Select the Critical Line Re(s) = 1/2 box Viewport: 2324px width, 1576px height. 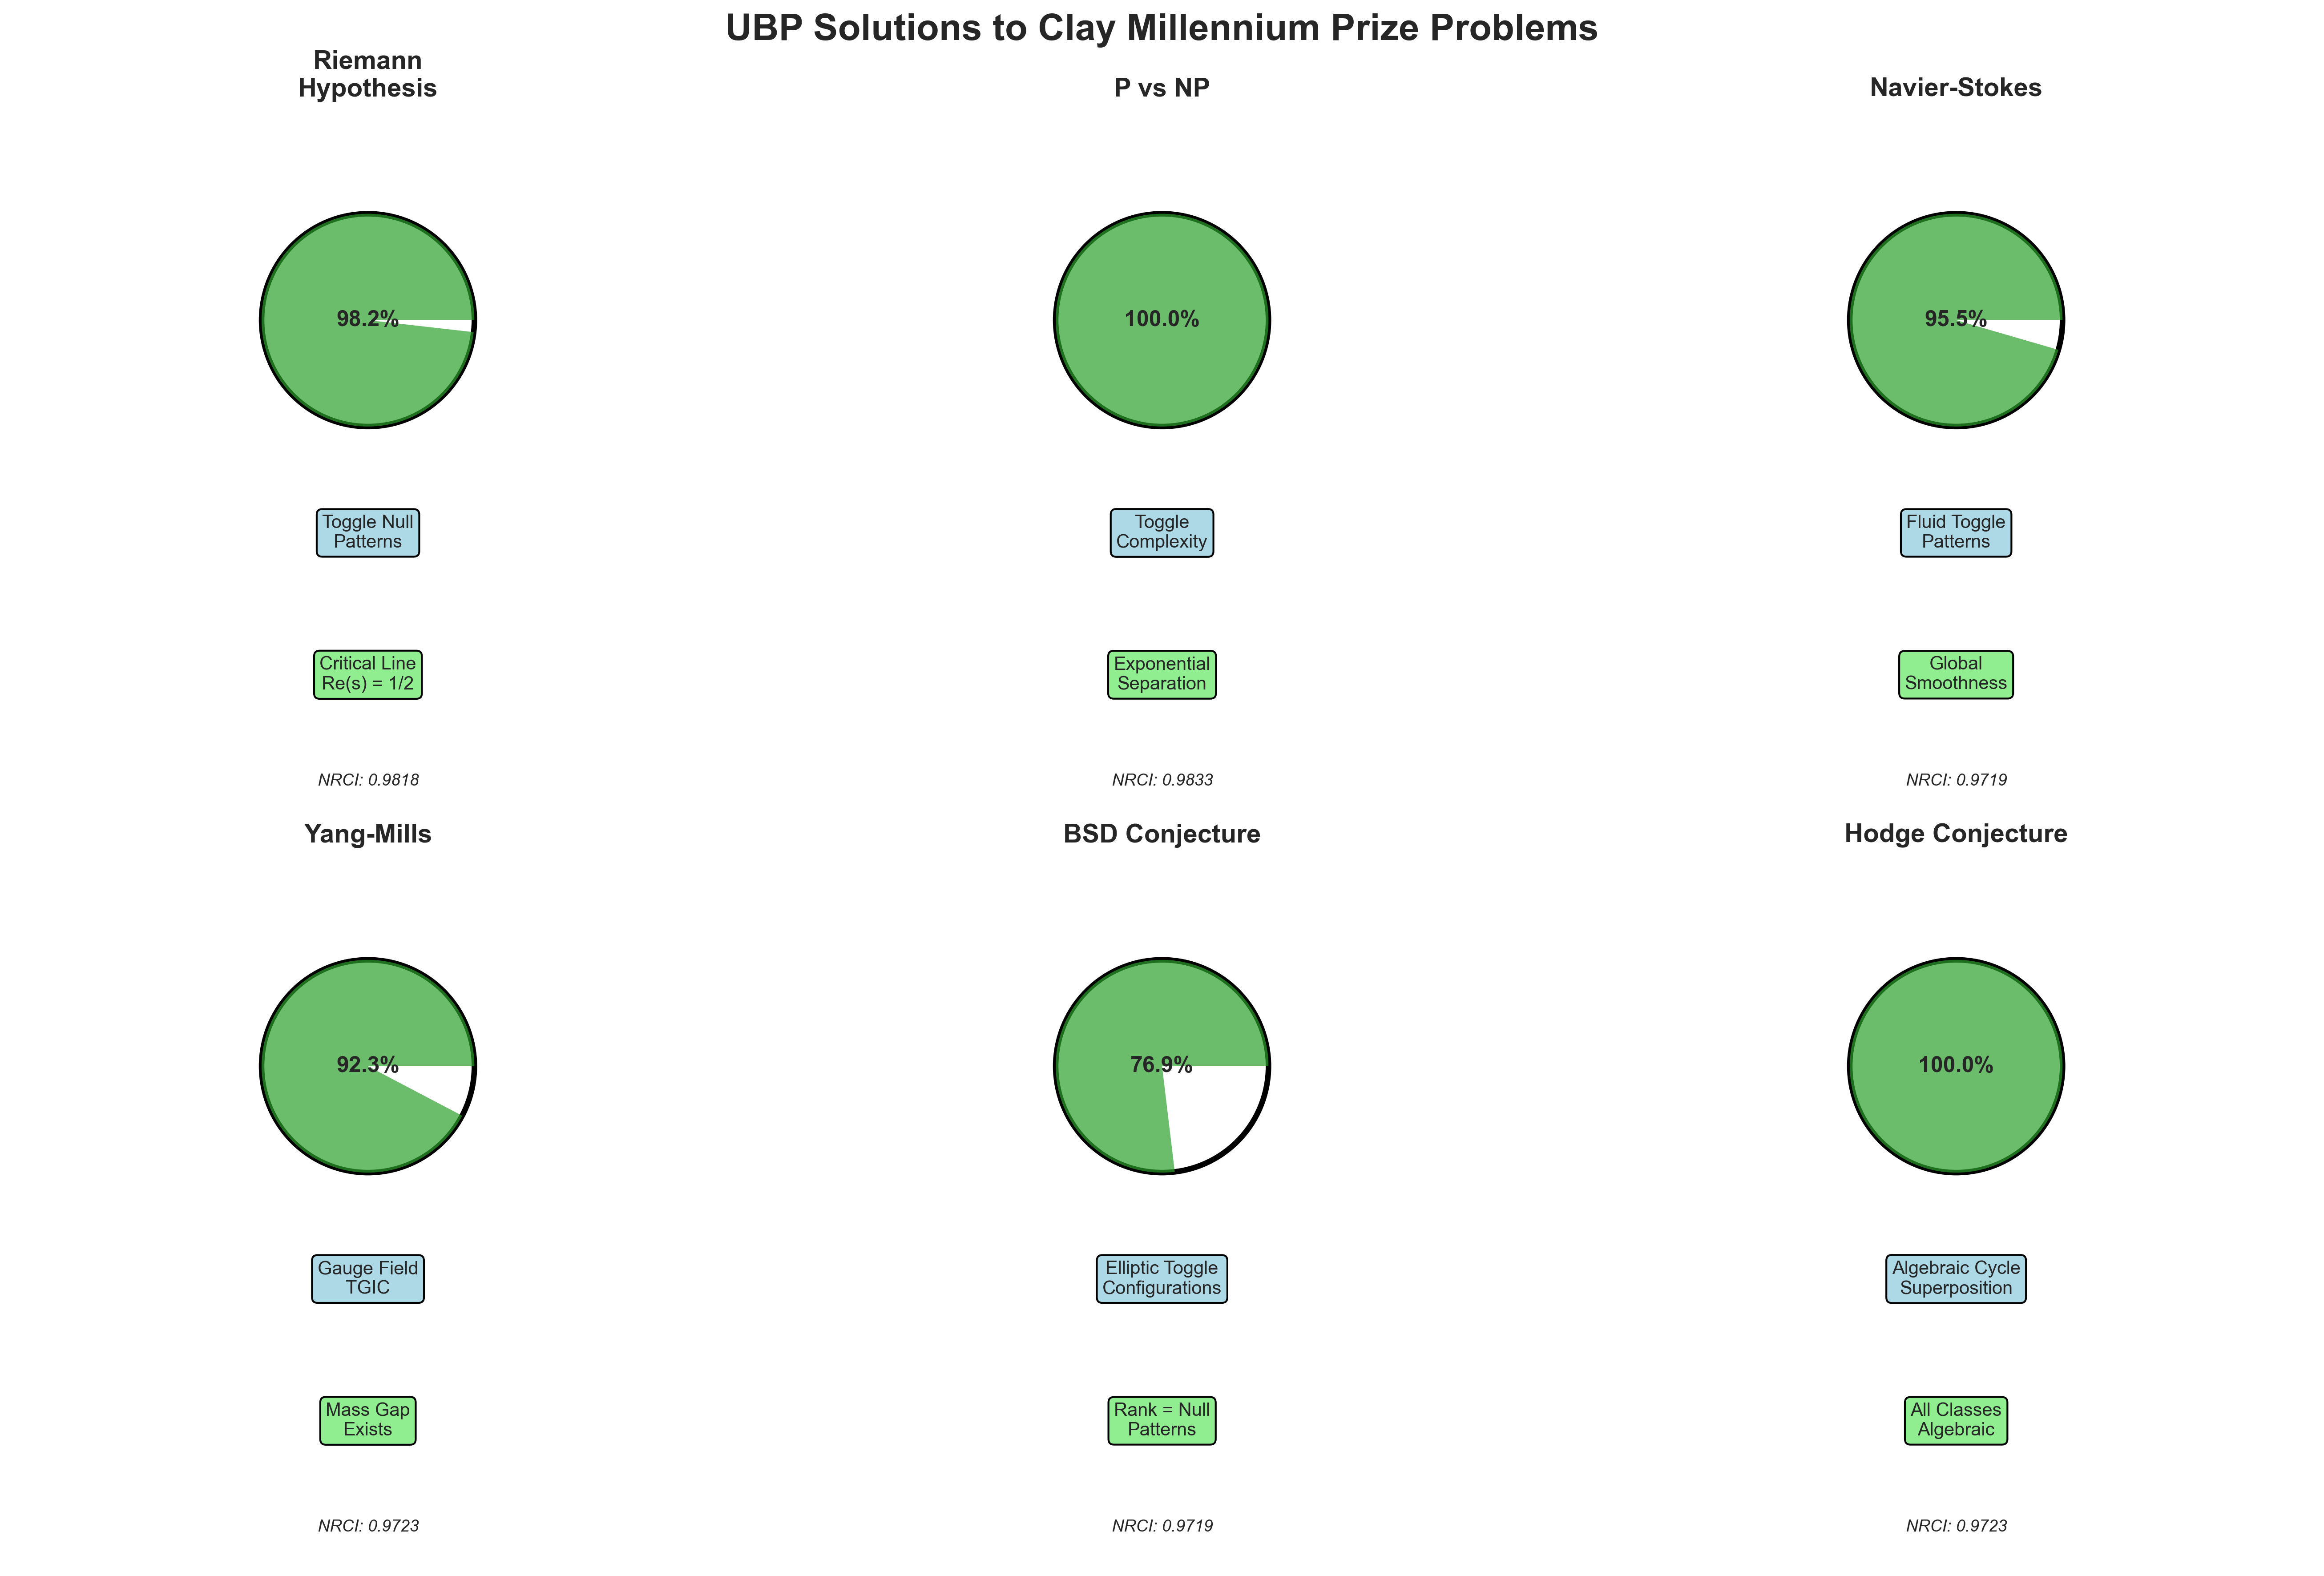pos(367,674)
